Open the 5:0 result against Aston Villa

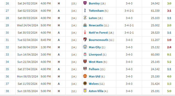tap(169, 91)
